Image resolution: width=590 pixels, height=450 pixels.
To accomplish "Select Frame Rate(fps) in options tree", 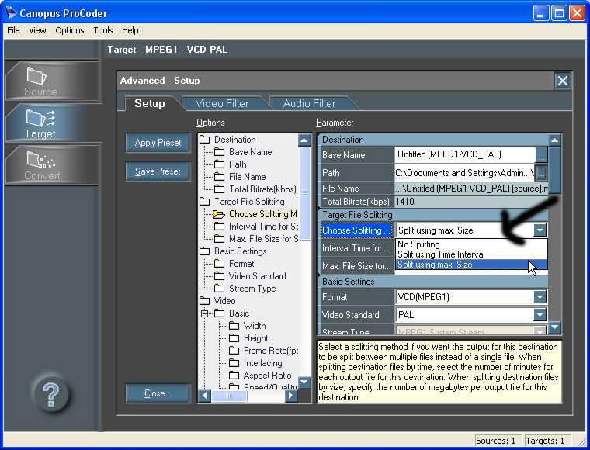I will pyautogui.click(x=263, y=351).
